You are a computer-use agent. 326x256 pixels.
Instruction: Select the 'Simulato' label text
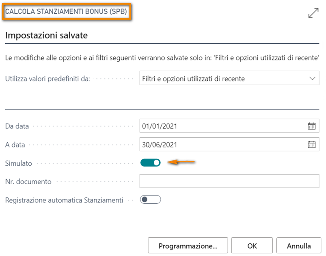[x=18, y=163]
